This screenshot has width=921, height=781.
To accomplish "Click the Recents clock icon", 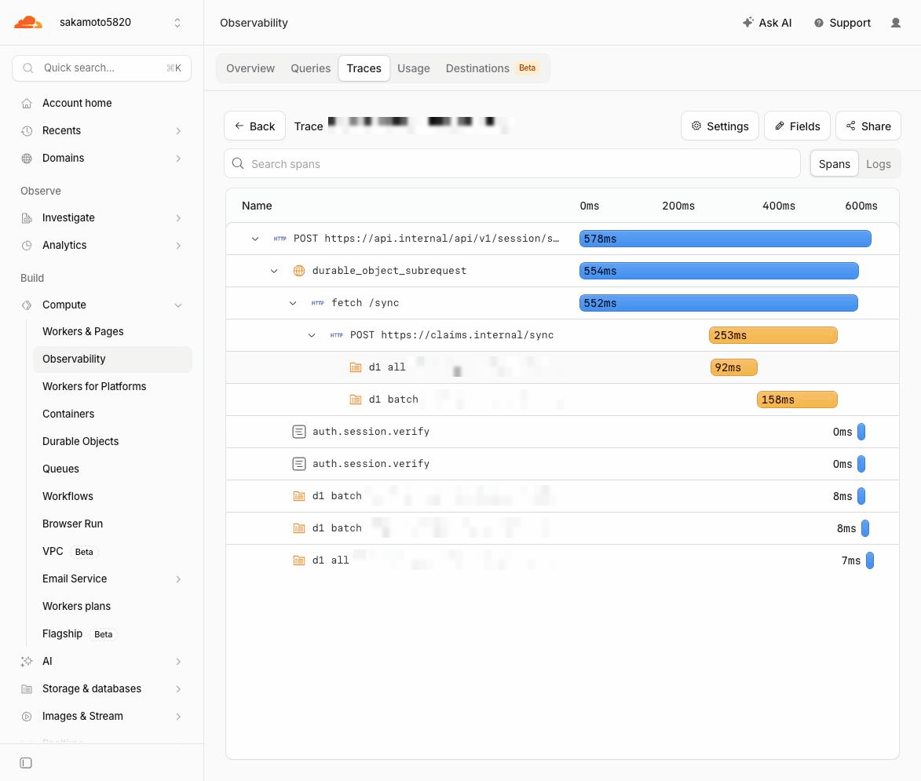I will click(27, 131).
